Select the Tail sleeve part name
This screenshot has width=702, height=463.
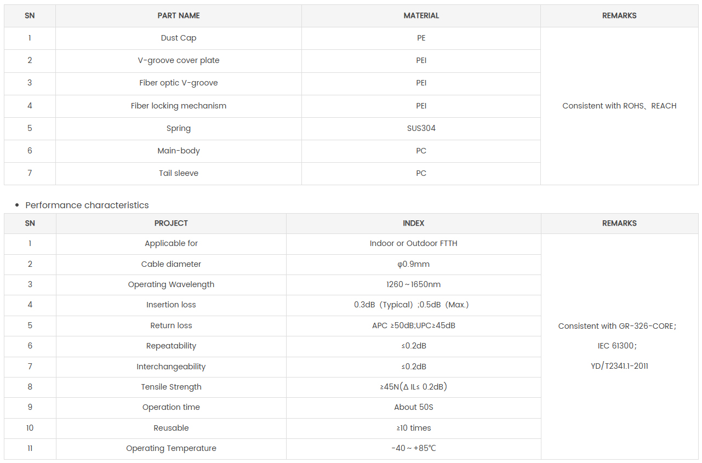coord(179,173)
